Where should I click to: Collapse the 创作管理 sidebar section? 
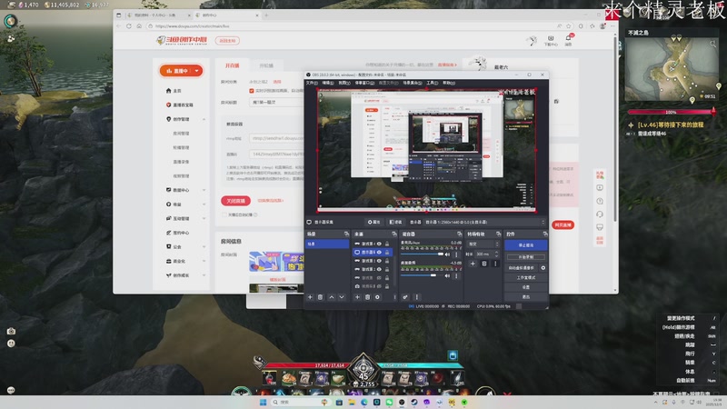[204, 119]
